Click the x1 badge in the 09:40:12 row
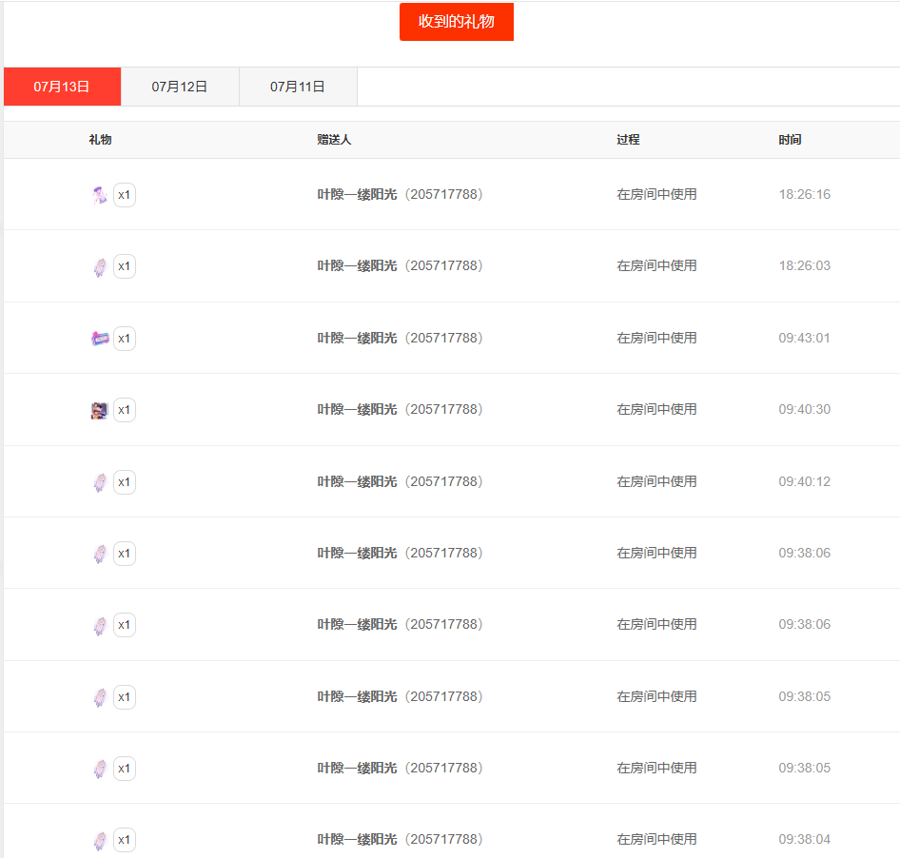Screen dimensions: 900x858 [125, 482]
